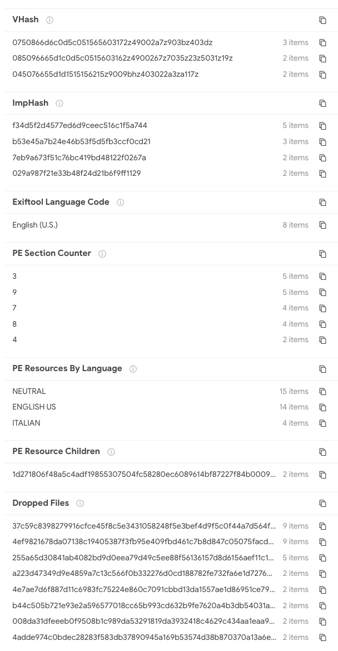Screen dimensions: 338x651
Task: Copy the ITALIAN resource language entry
Action: [x=322, y=423]
